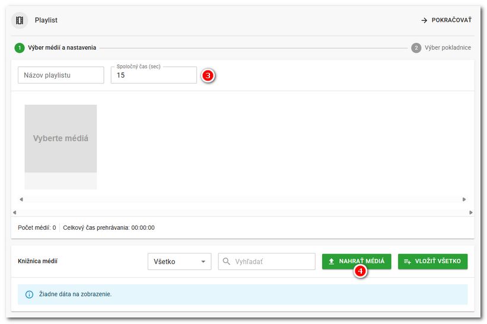
Task: Click the Playlist film icon
Action: [x=20, y=21]
